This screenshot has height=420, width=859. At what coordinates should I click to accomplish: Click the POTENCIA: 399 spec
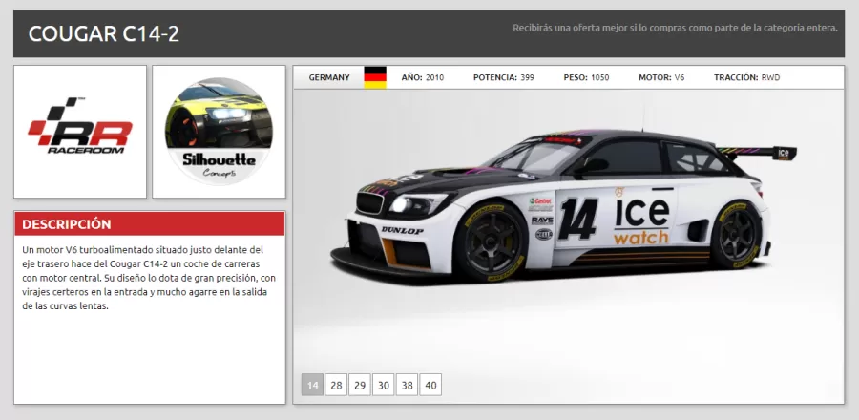[x=503, y=77]
